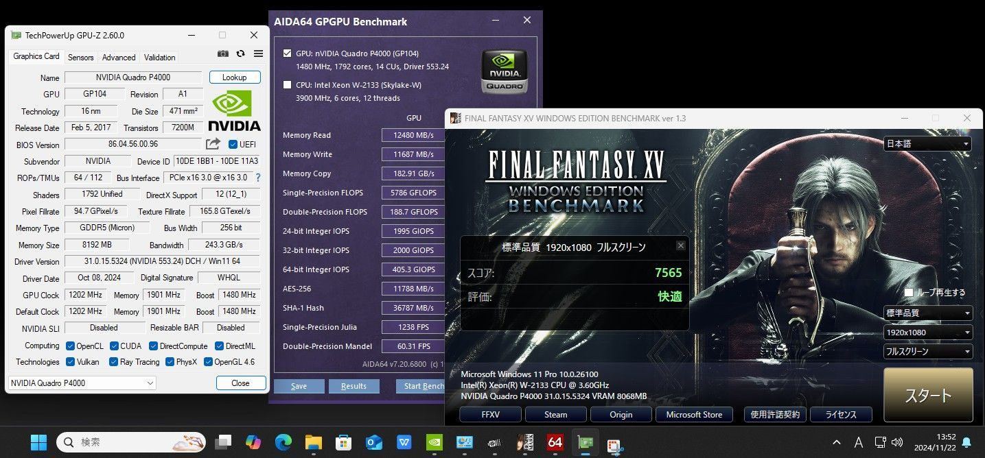
Task: Click the NVIDIA Quadro logo in AIDA64
Action: point(504,71)
